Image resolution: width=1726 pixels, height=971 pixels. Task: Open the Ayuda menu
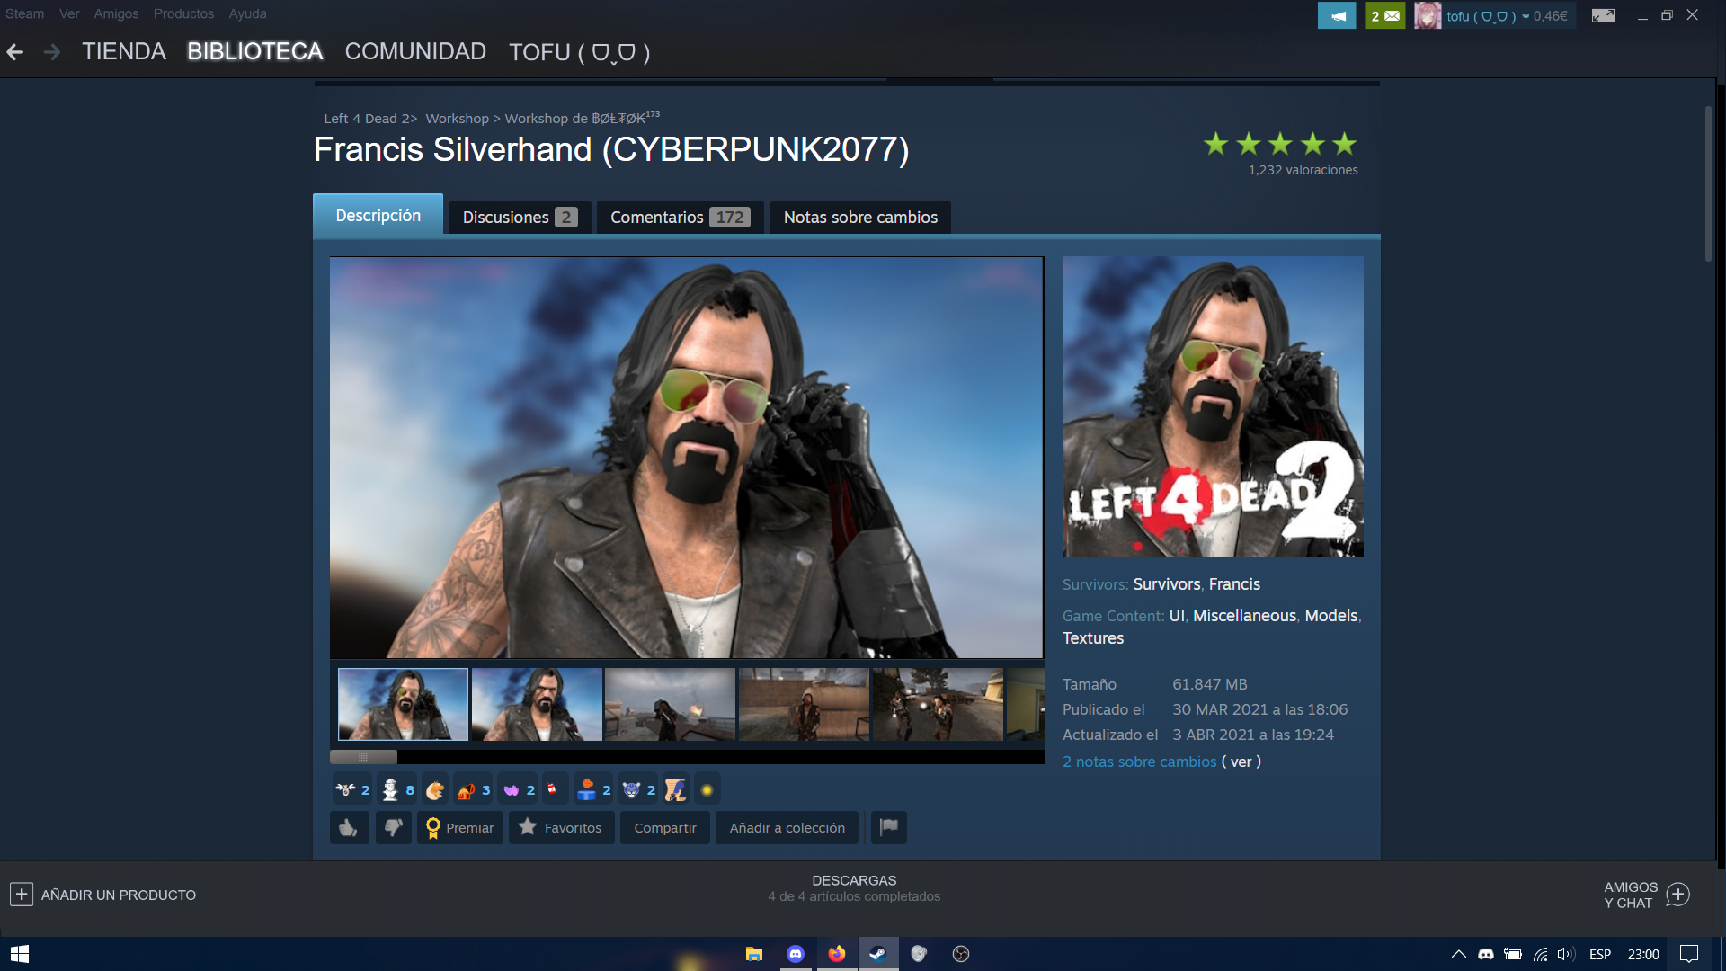[247, 13]
